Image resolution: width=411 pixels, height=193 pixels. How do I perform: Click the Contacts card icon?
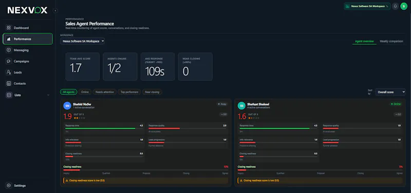(9, 84)
